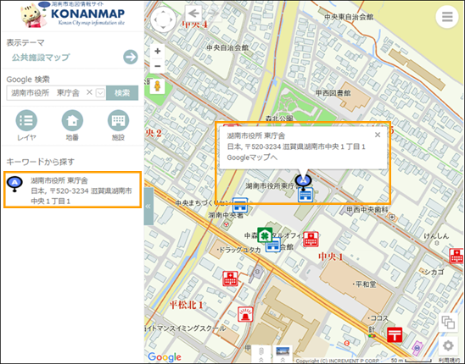Click blue facility icon at 湖南市役所東庁舎
This screenshot has height=364, width=465.
coord(305,195)
